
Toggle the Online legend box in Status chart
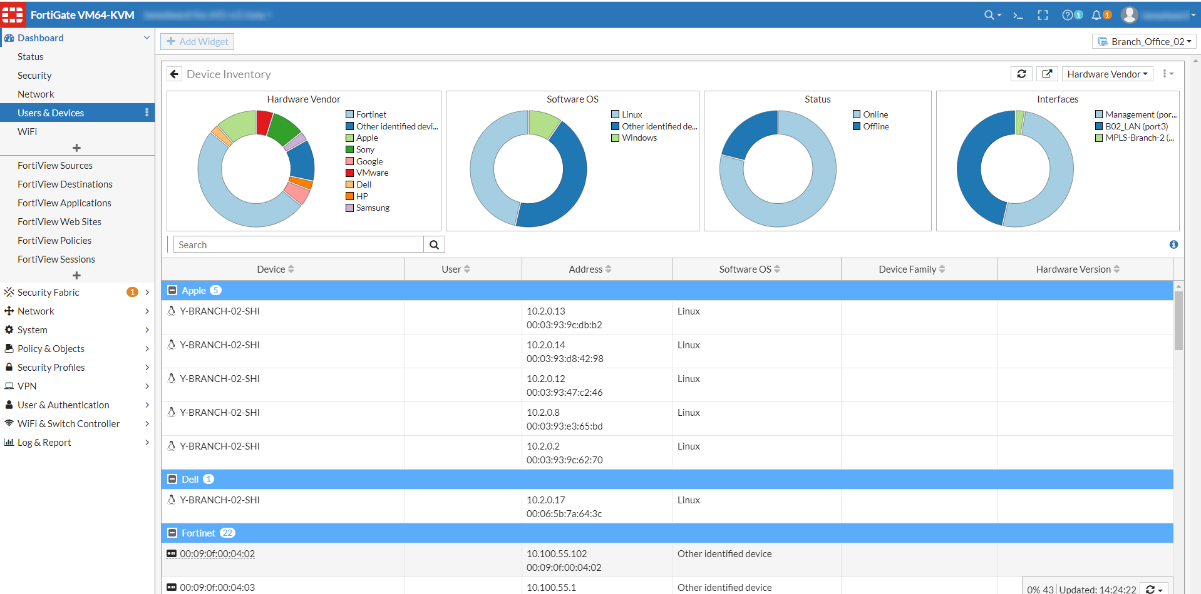pos(857,114)
